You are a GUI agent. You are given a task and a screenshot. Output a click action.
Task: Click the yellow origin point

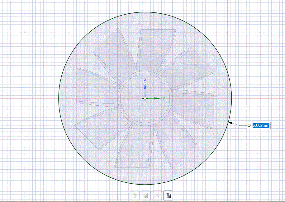click(145, 99)
